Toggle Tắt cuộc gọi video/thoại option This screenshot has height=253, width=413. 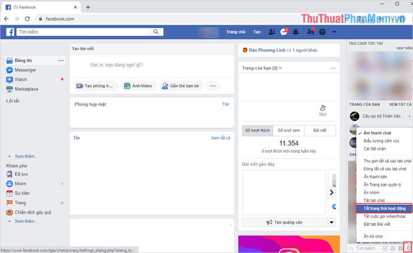click(385, 217)
